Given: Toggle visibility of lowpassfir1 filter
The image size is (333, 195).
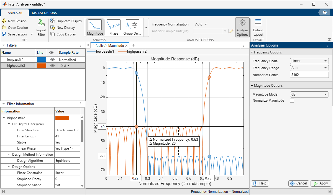Looking at the screenshot, I should pos(52,60).
